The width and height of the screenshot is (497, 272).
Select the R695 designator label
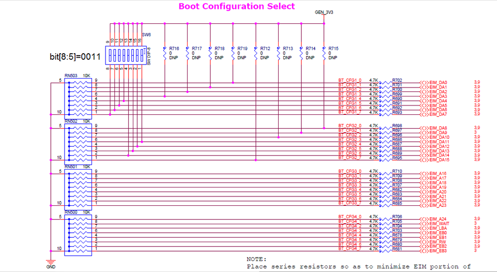[x=397, y=158]
